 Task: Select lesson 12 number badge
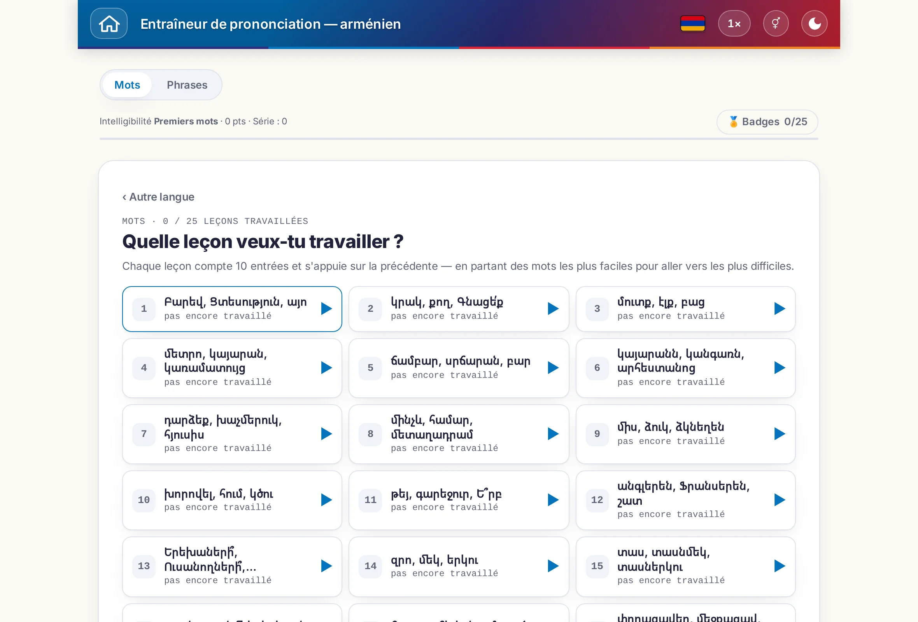[597, 500]
